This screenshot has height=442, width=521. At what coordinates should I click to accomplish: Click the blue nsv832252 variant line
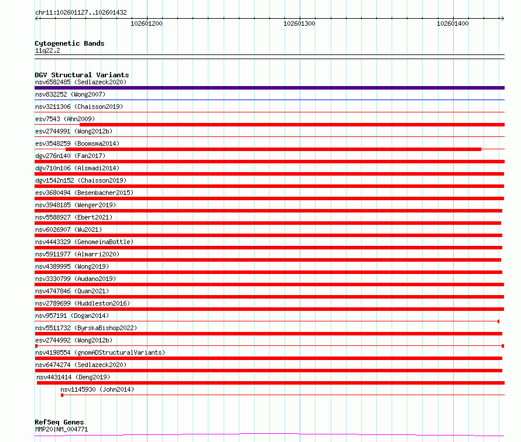[x=269, y=100]
